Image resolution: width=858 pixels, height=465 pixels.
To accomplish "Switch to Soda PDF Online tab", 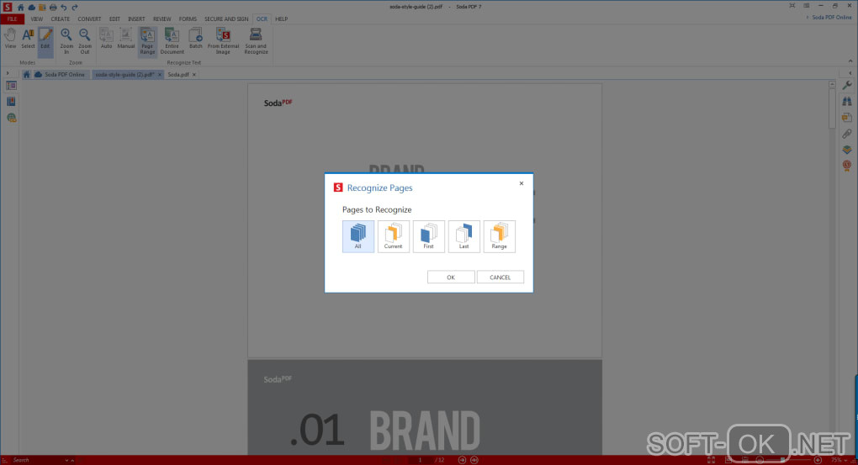I will tap(60, 74).
